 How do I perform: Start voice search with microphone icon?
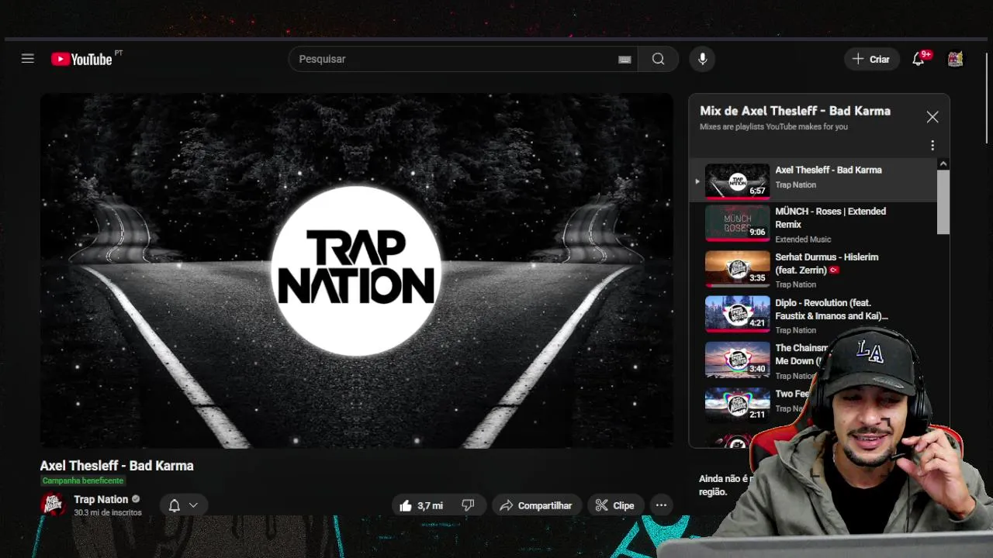point(702,59)
